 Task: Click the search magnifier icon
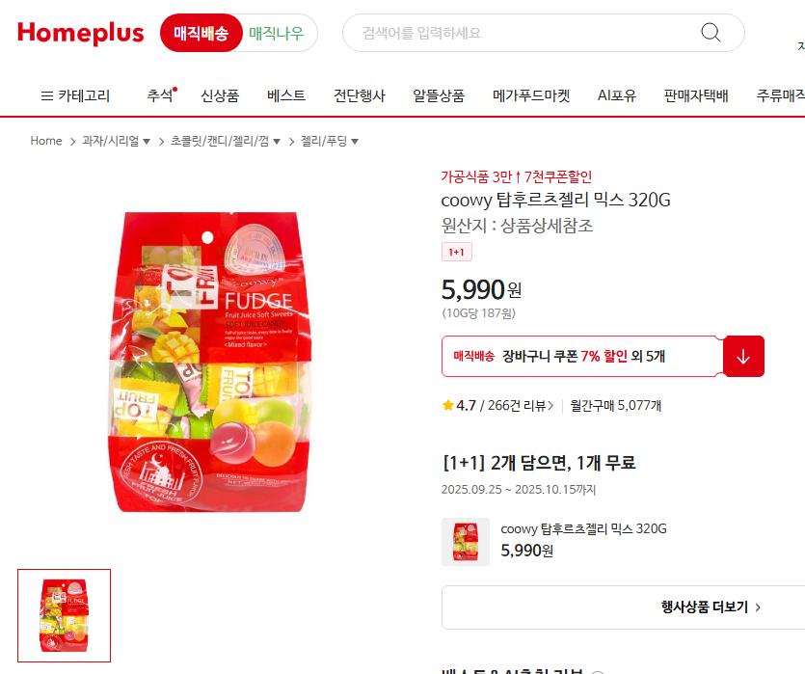point(711,33)
